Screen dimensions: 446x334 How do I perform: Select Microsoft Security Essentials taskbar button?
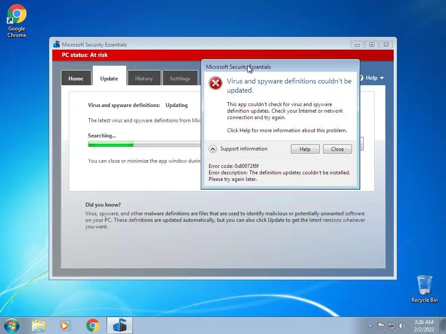(119, 325)
